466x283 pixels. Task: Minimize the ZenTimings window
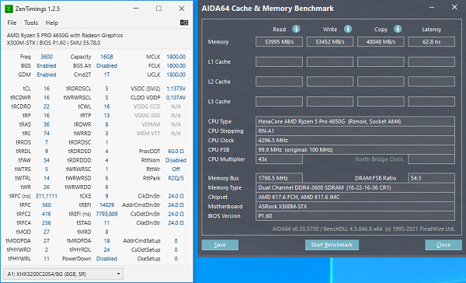(x=136, y=9)
